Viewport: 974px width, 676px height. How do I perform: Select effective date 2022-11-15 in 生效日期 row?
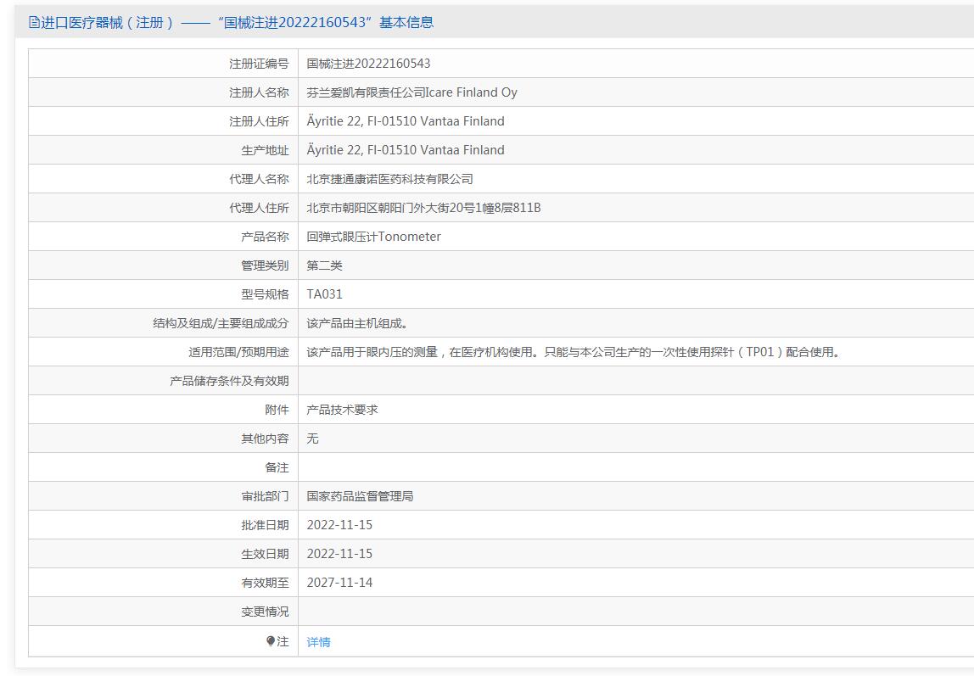point(339,554)
